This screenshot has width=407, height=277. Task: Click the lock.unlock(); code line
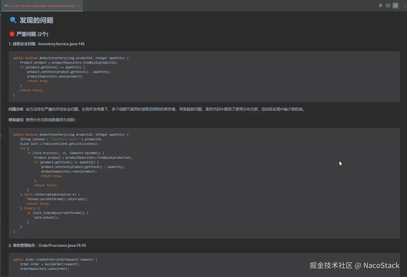coord(46,217)
